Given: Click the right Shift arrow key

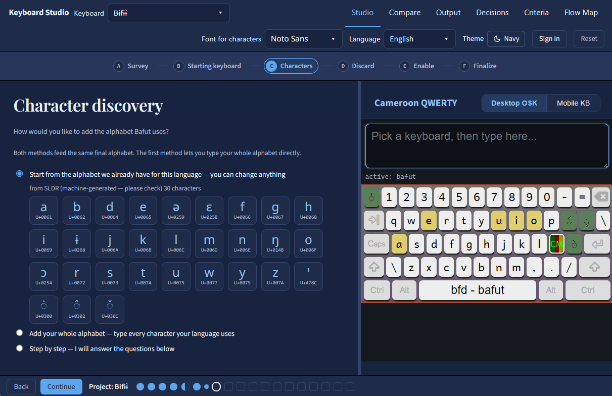Looking at the screenshot, I should (x=594, y=267).
